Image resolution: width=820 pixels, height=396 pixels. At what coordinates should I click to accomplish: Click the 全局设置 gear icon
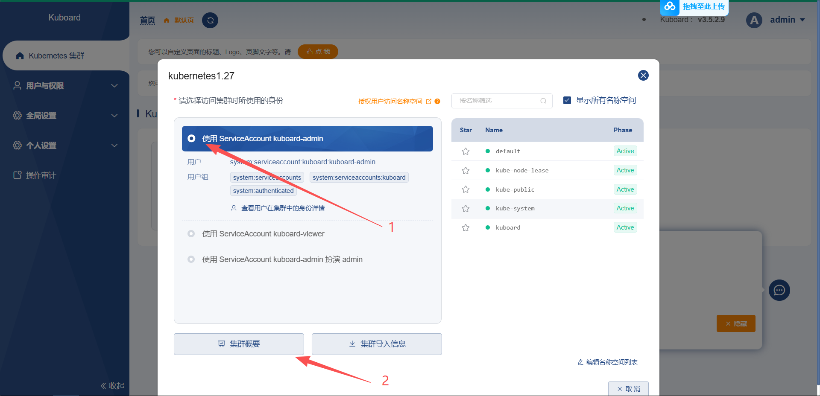tap(17, 115)
